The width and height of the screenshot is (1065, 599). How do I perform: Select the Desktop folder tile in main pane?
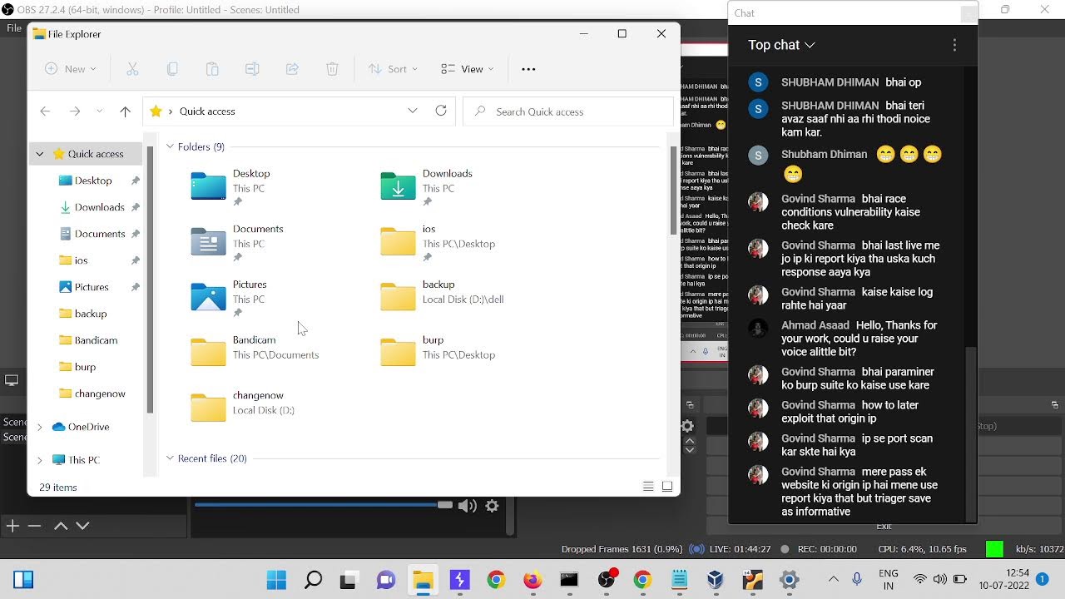pos(250,187)
